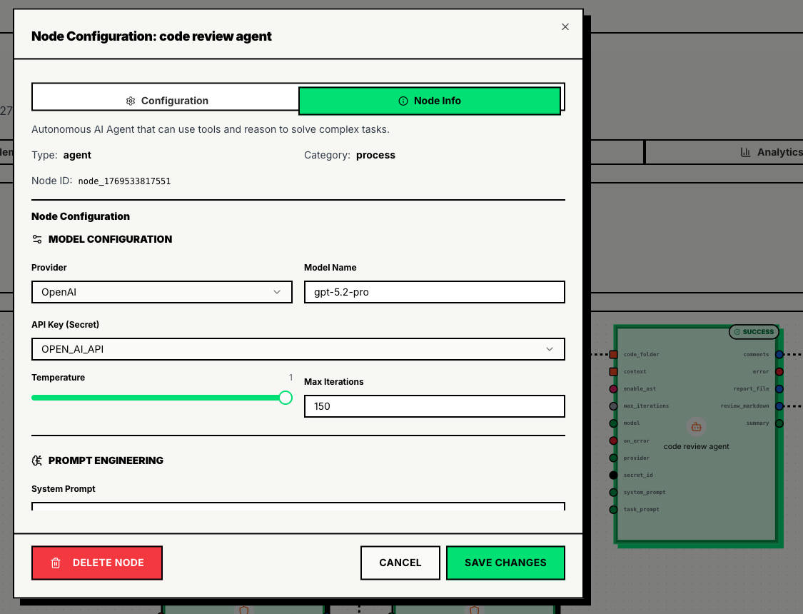
Task: Click the enable_ast input port on the node
Action: [x=612, y=388]
